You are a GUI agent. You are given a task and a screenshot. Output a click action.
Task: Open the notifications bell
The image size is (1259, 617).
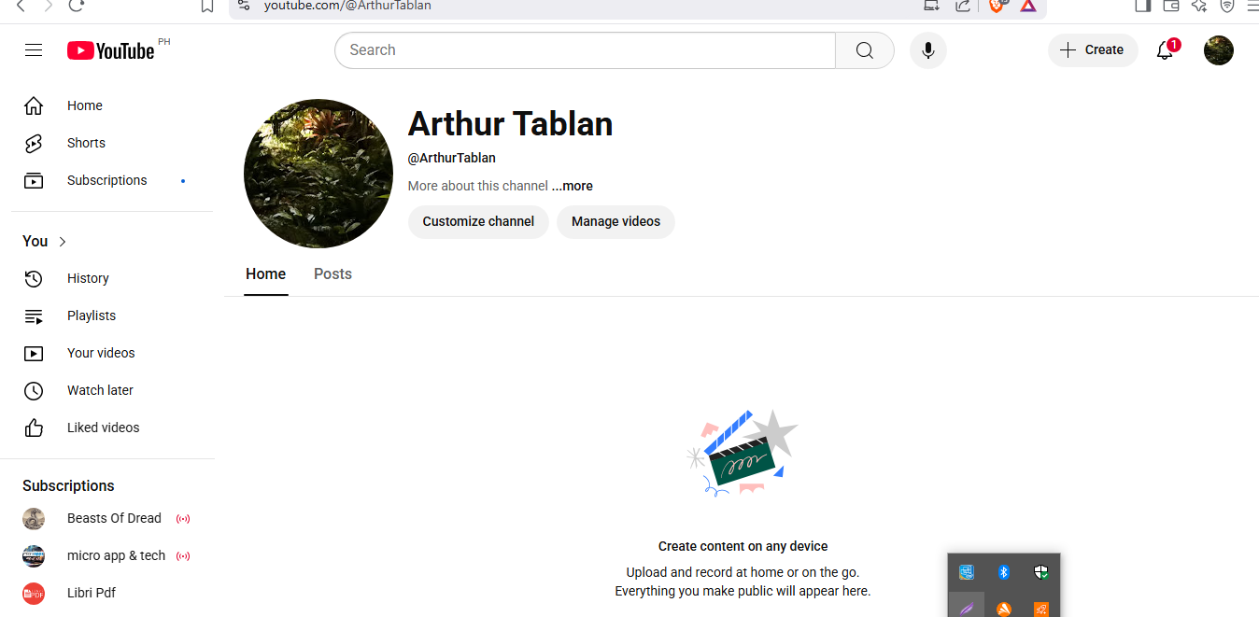(1166, 50)
